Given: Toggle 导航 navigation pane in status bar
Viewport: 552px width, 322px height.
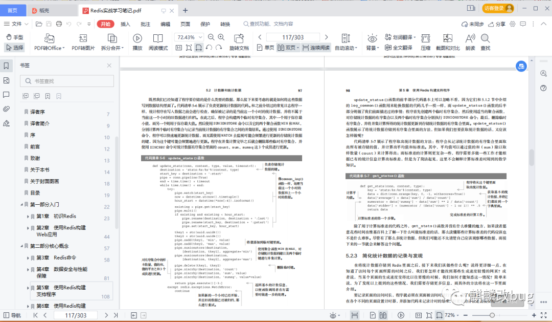Looking at the screenshot, I should point(12,315).
